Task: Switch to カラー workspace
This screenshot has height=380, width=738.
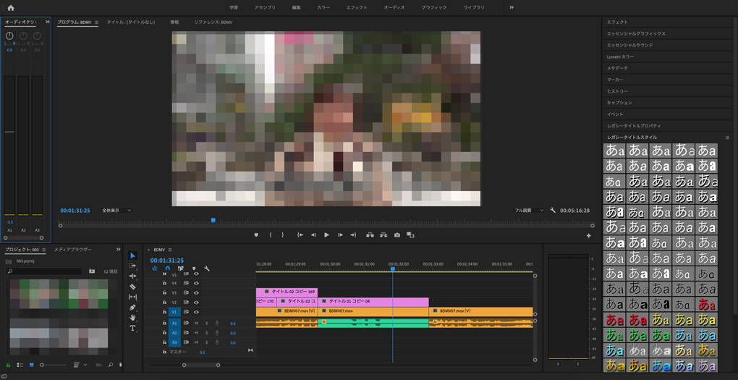Action: pyautogui.click(x=323, y=7)
